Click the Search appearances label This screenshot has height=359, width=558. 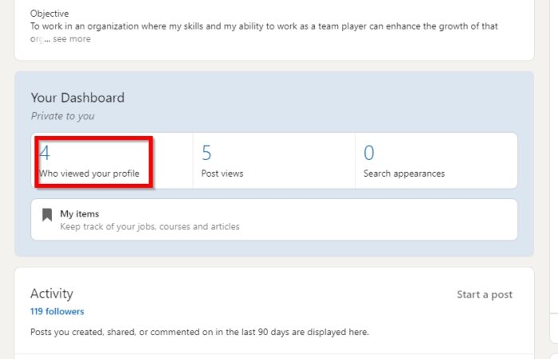[404, 174]
